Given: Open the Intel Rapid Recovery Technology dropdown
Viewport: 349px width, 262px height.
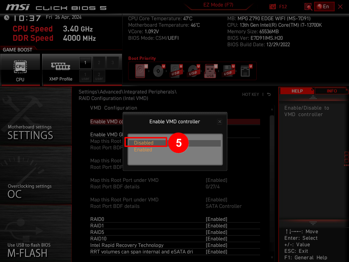Looking at the screenshot, I should [217, 245].
